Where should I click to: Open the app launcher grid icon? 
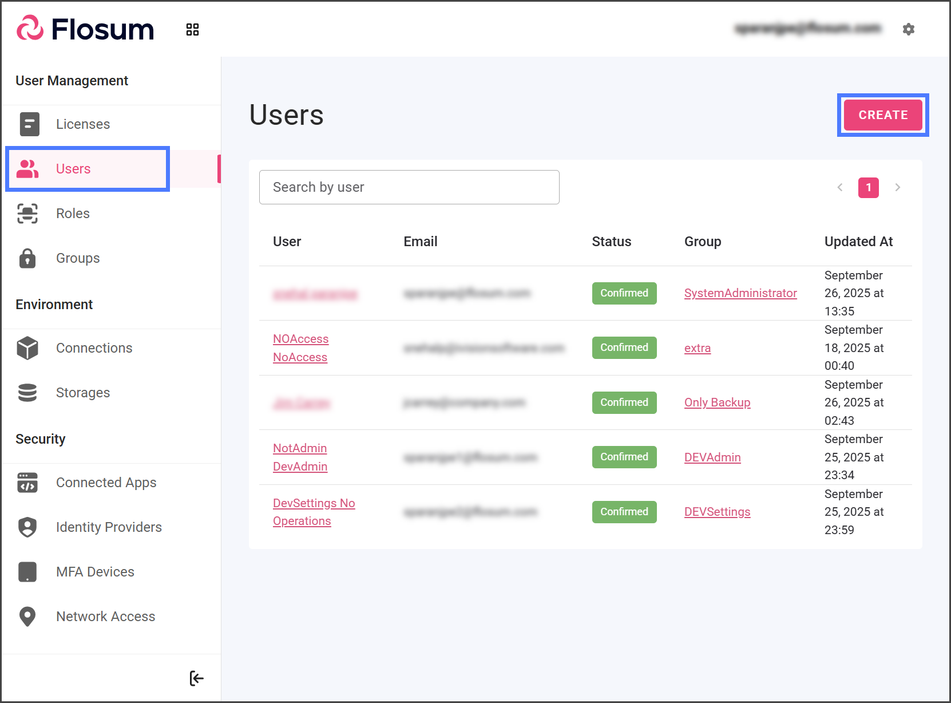pos(192,30)
